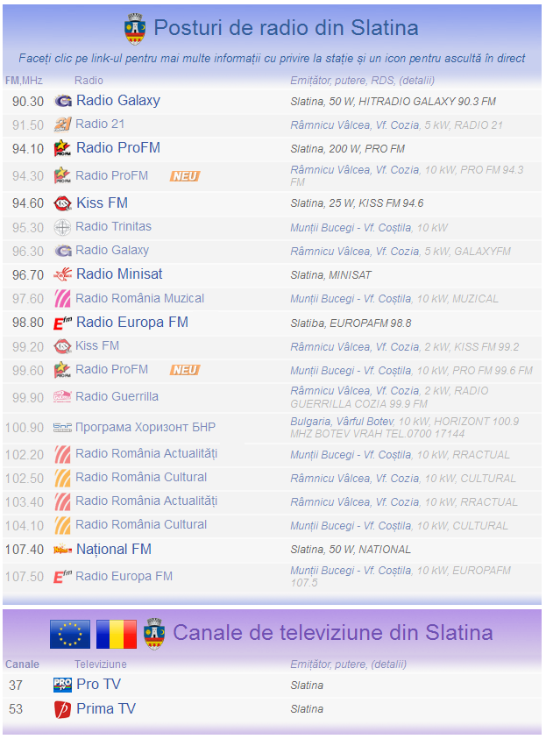546x739 pixels.
Task: Open Radio Europa FM link at 98.80
Action: point(132,323)
